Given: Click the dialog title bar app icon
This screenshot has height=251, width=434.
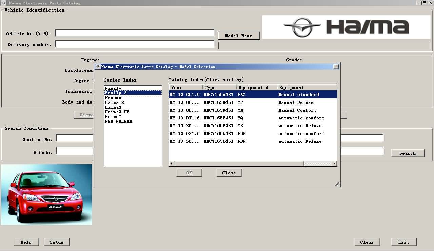Looking at the screenshot, I should coord(98,67).
